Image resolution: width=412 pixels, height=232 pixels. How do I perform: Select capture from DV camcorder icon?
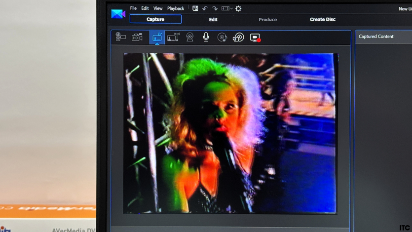[120, 37]
